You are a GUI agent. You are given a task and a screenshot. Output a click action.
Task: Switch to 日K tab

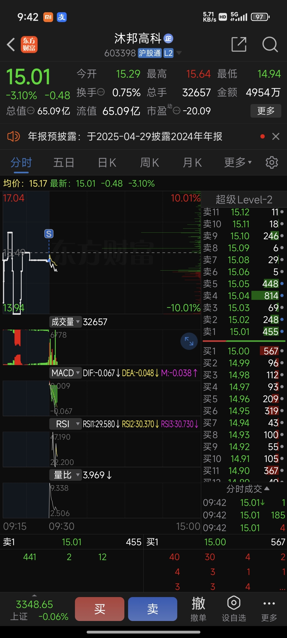pyautogui.click(x=107, y=162)
